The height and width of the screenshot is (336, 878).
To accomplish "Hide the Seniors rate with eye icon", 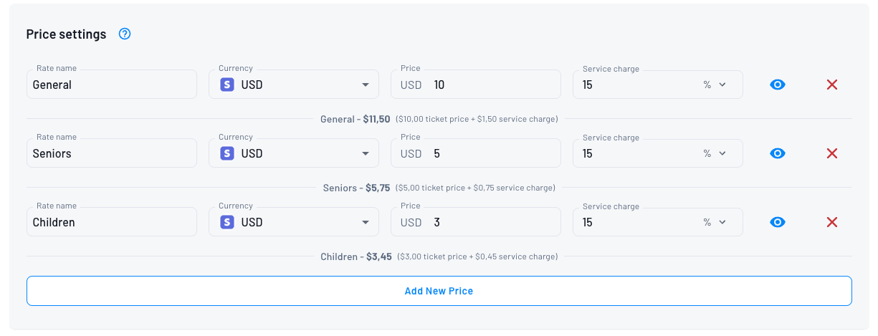I will (778, 153).
